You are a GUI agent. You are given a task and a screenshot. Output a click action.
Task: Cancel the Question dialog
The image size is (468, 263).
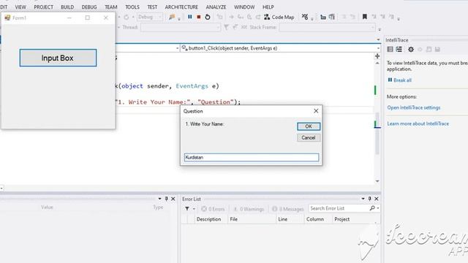click(309, 138)
